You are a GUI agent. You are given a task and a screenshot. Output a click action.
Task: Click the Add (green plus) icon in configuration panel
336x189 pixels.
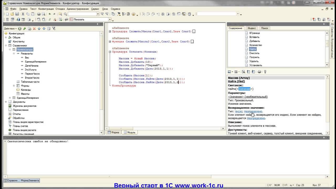click(20, 29)
